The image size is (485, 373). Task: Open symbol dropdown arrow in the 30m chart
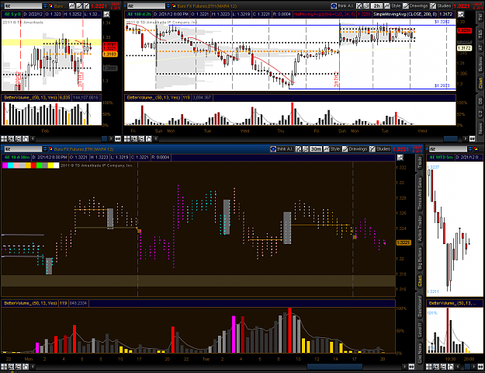coord(46,149)
